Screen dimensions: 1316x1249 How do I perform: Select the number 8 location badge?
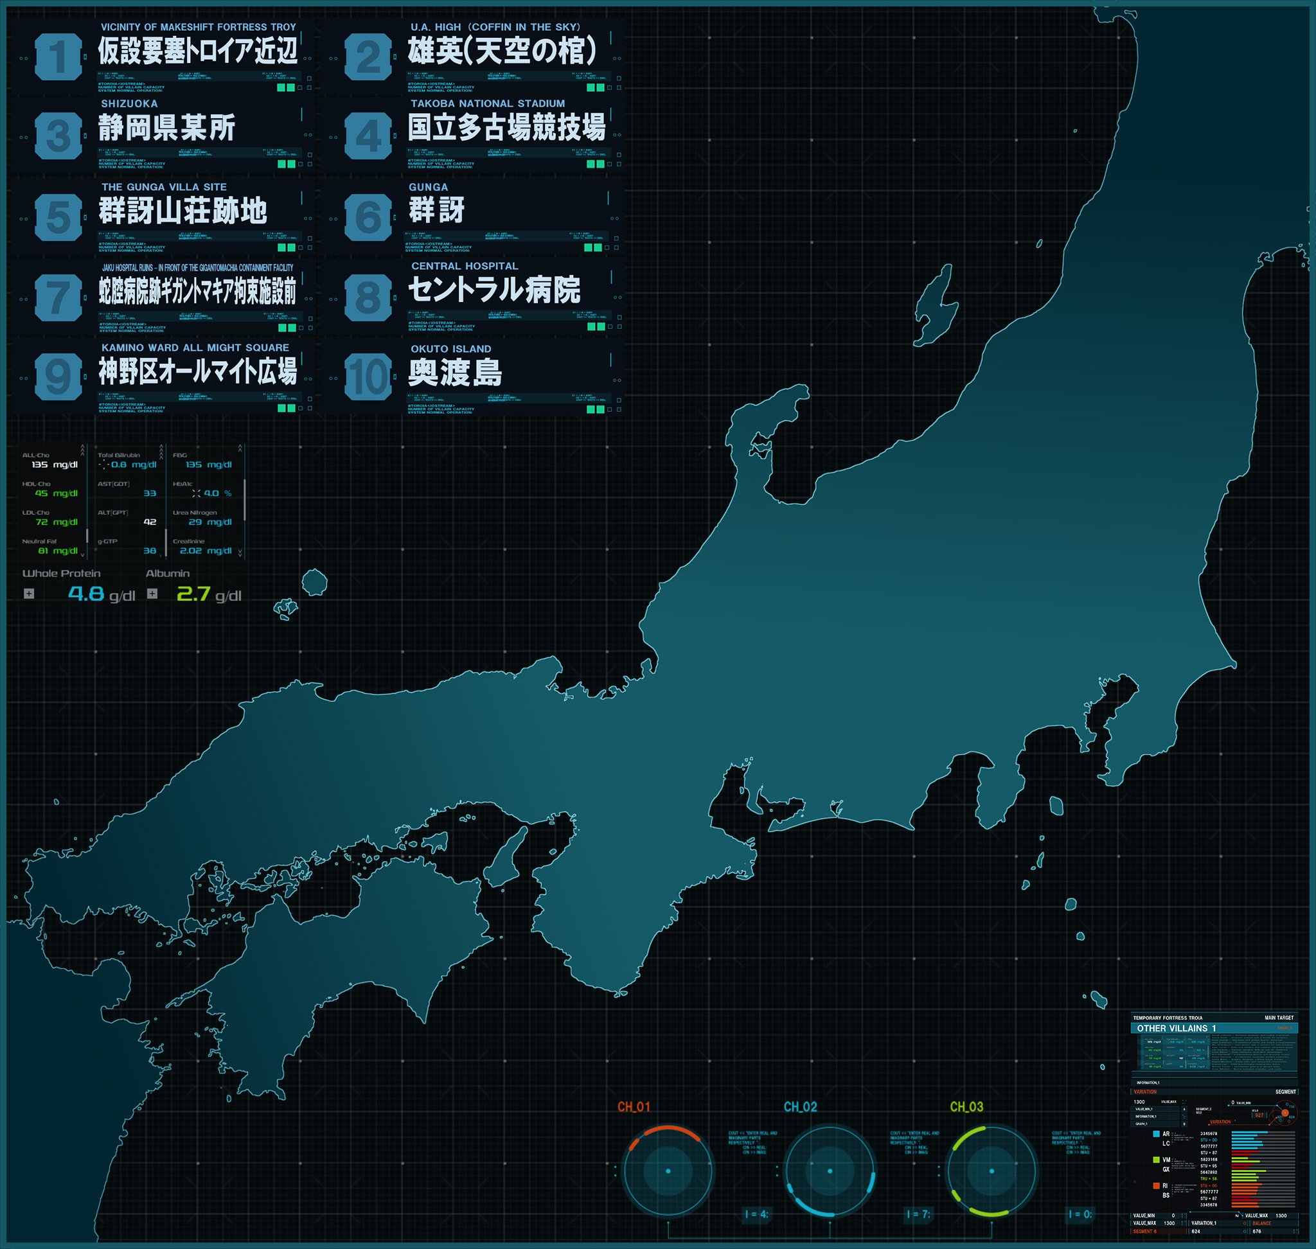(368, 297)
